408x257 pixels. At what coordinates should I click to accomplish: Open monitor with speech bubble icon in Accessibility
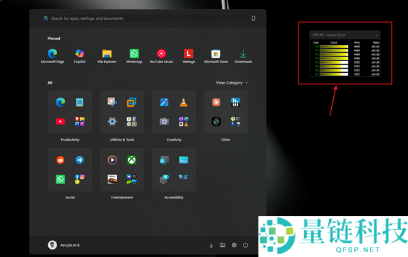164,179
